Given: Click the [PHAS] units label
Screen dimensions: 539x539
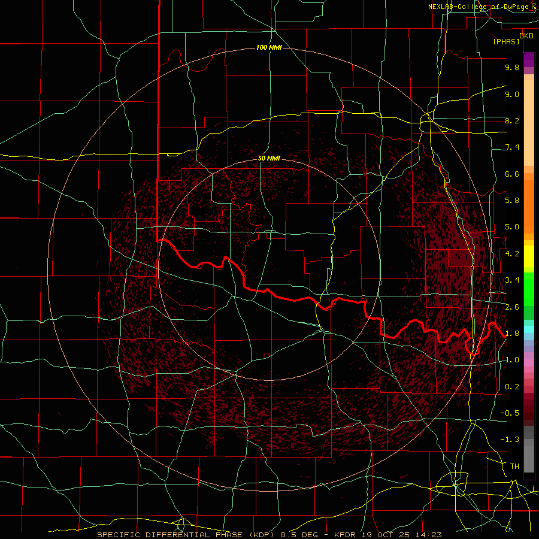Looking at the screenshot, I should 506,41.
